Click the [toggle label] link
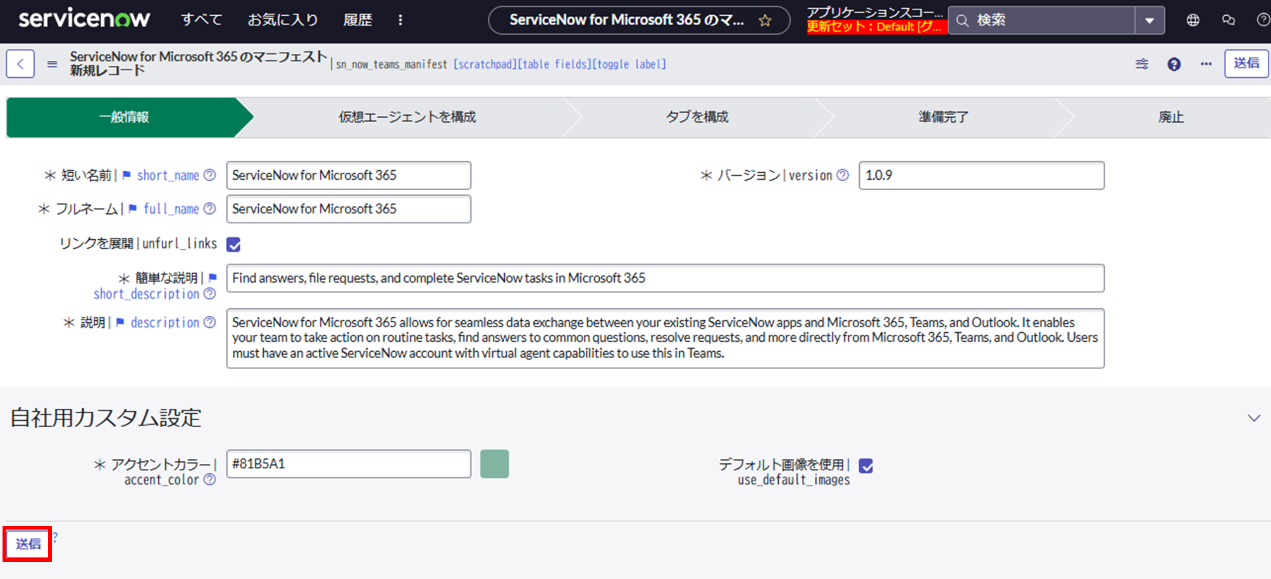 tap(629, 64)
